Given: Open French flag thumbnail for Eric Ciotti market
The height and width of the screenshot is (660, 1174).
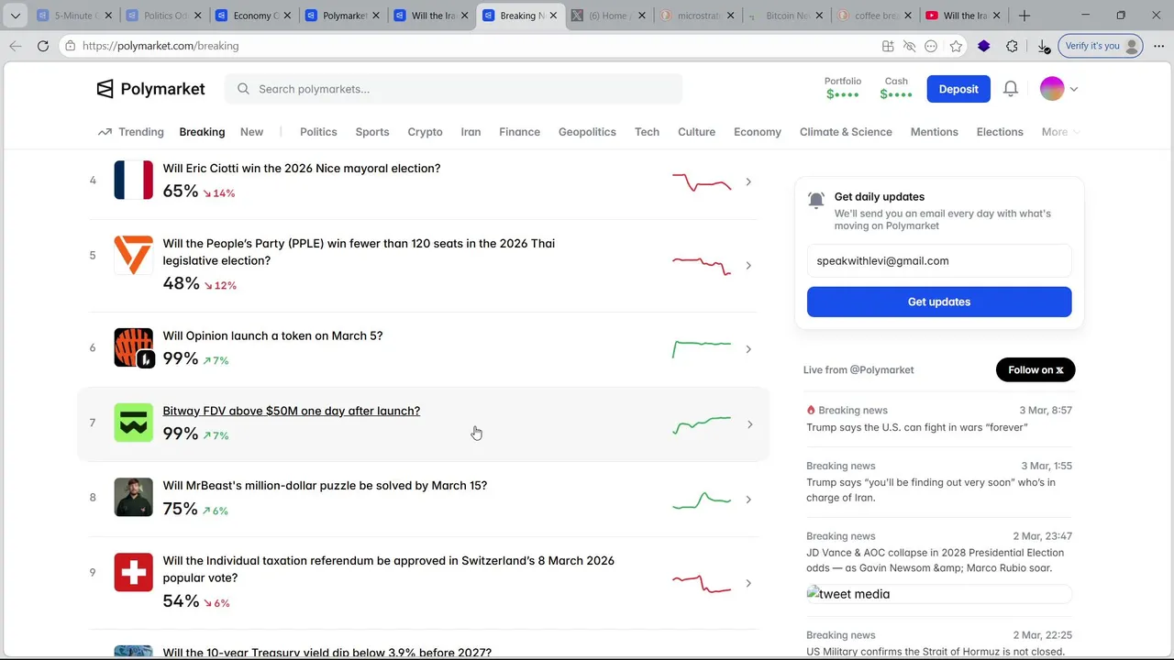Looking at the screenshot, I should click(x=133, y=181).
